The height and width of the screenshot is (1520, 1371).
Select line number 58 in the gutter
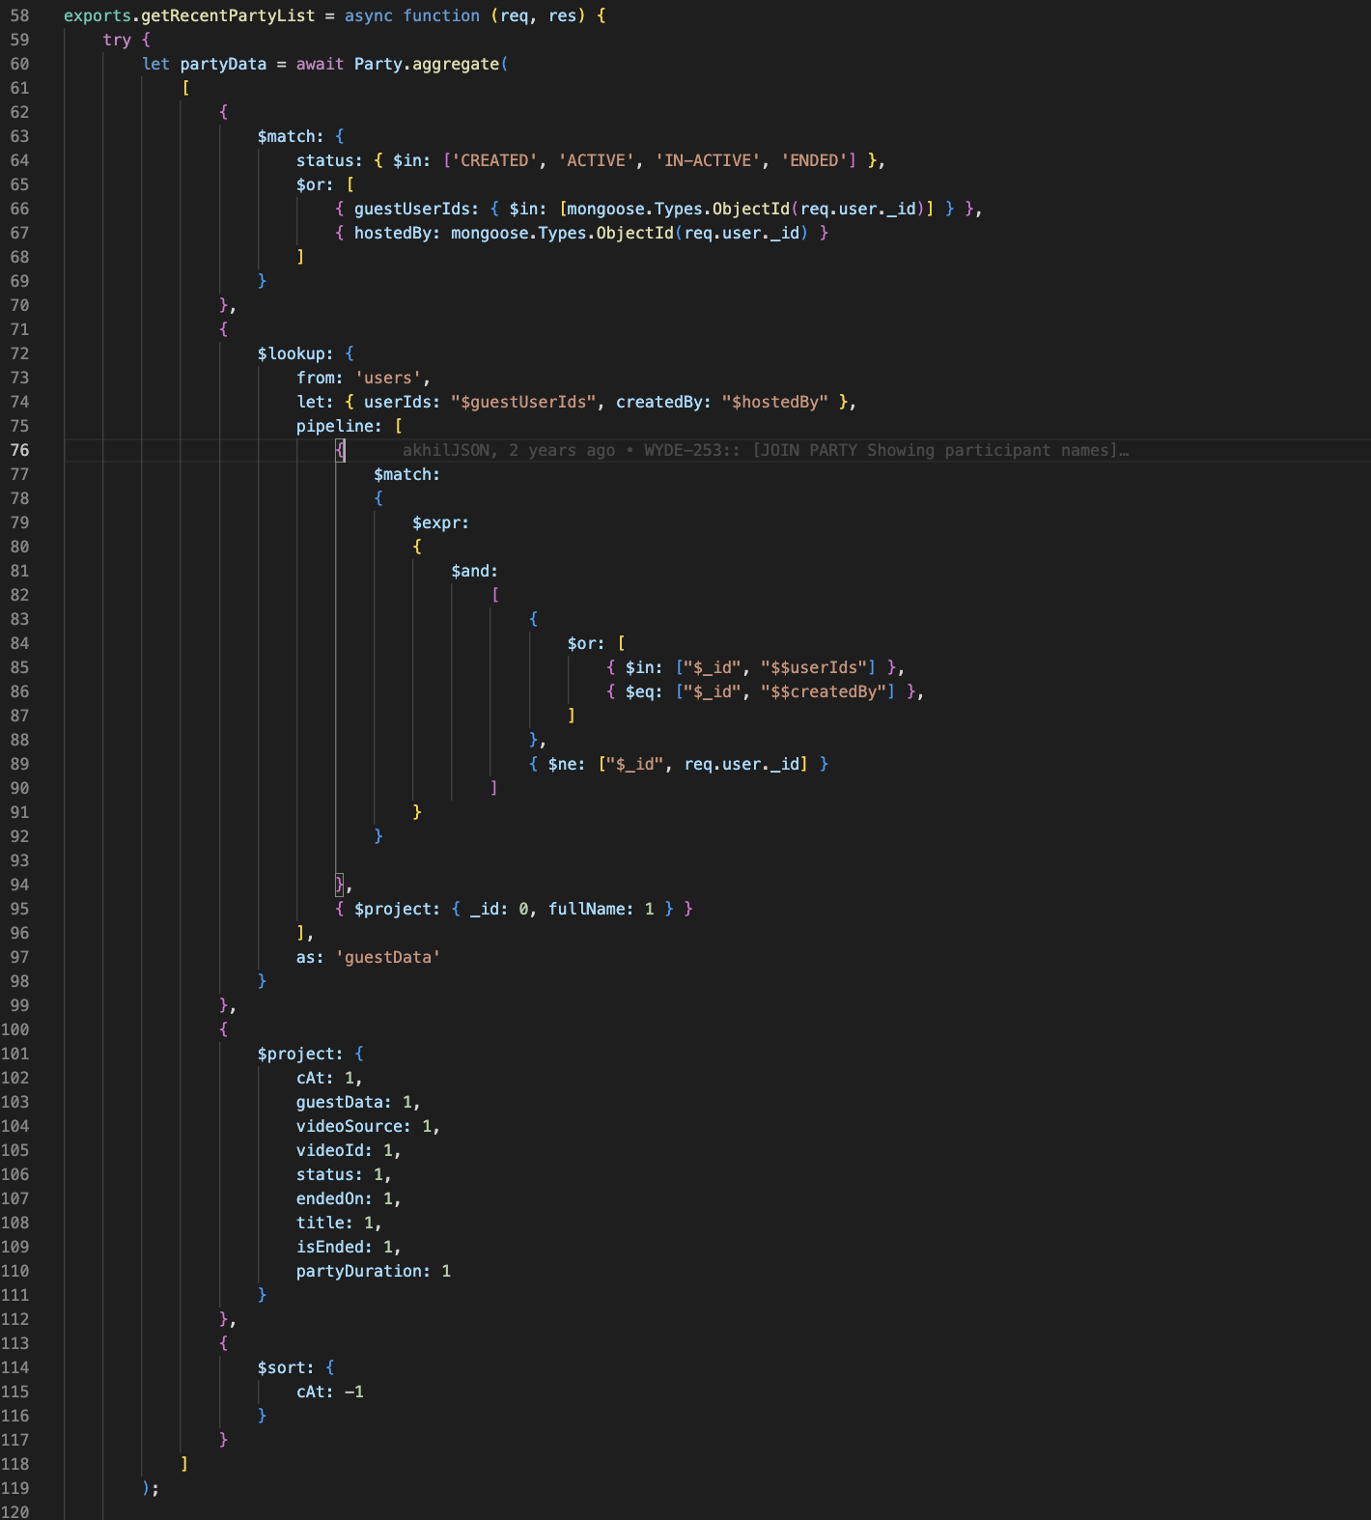[x=19, y=15]
